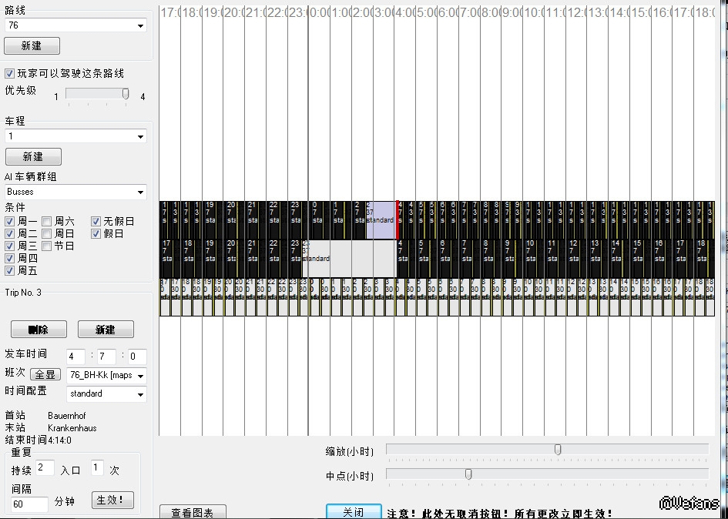The width and height of the screenshot is (728, 519).
Task: Click the first station name Bauernhof
Action: tap(67, 416)
